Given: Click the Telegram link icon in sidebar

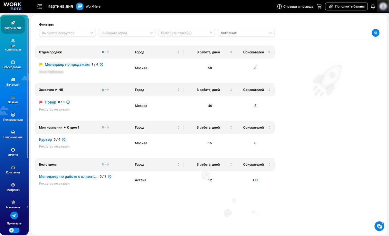Looking at the screenshot, I should (14, 215).
